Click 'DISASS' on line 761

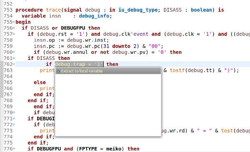[46, 58]
